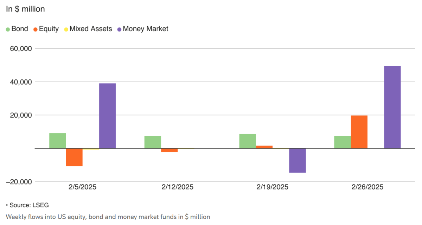This screenshot has width=422, height=225.
Task: Click the Source: LSEG text
Action: click(x=27, y=205)
